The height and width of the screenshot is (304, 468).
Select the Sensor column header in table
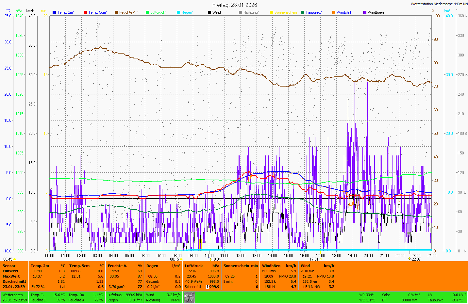pyautogui.click(x=9, y=266)
